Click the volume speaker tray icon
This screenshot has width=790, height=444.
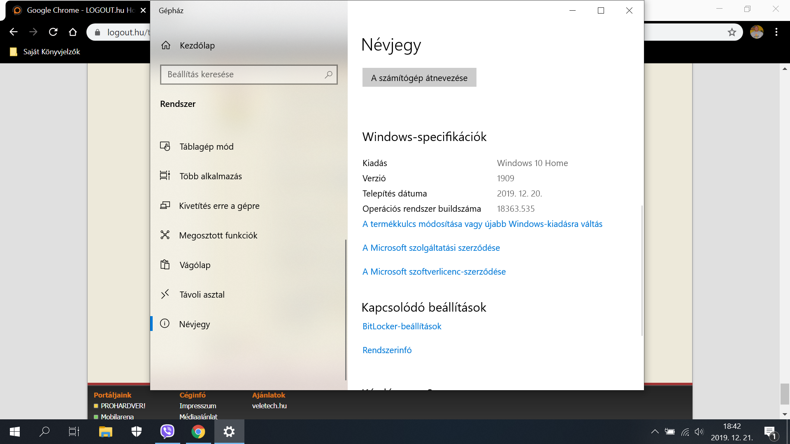pyautogui.click(x=699, y=432)
